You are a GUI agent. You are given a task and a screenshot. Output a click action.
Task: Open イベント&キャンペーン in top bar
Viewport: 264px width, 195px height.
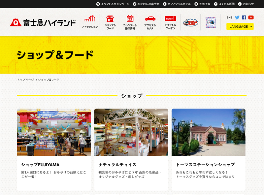113,4
